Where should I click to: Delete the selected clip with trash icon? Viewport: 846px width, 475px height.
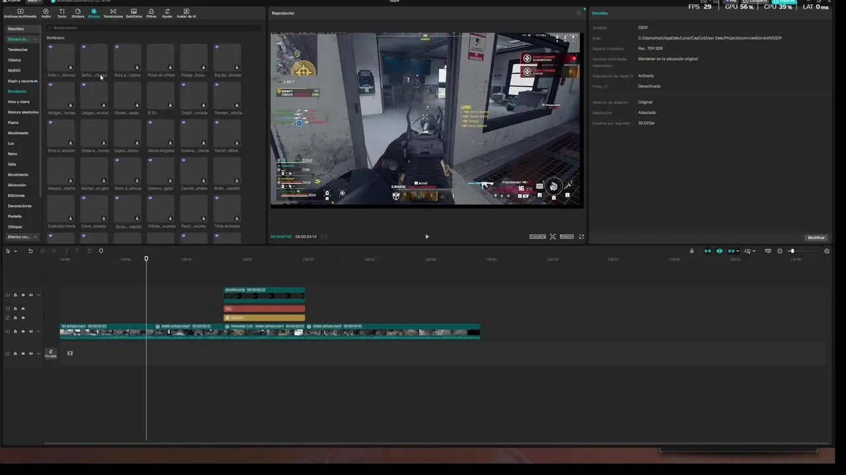pos(89,251)
